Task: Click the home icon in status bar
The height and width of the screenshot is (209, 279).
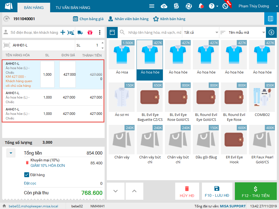Action: tap(4, 206)
